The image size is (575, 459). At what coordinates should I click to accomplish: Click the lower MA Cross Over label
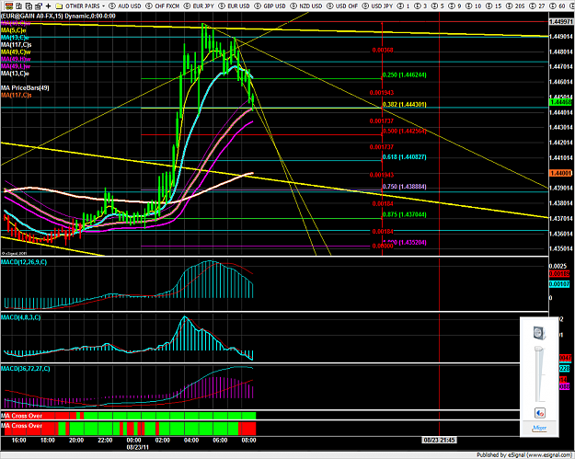point(22,426)
